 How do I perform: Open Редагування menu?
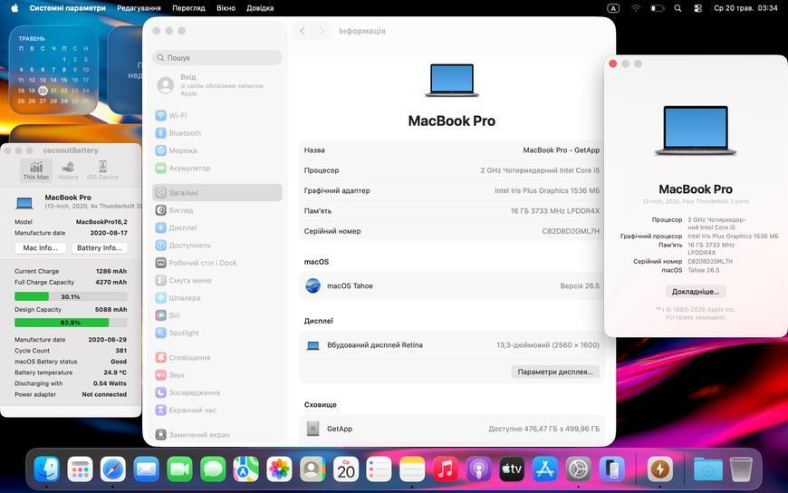(139, 8)
